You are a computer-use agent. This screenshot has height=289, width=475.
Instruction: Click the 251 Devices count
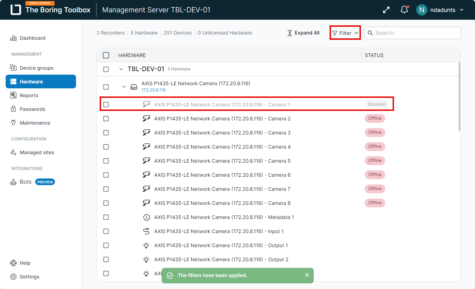click(x=178, y=33)
